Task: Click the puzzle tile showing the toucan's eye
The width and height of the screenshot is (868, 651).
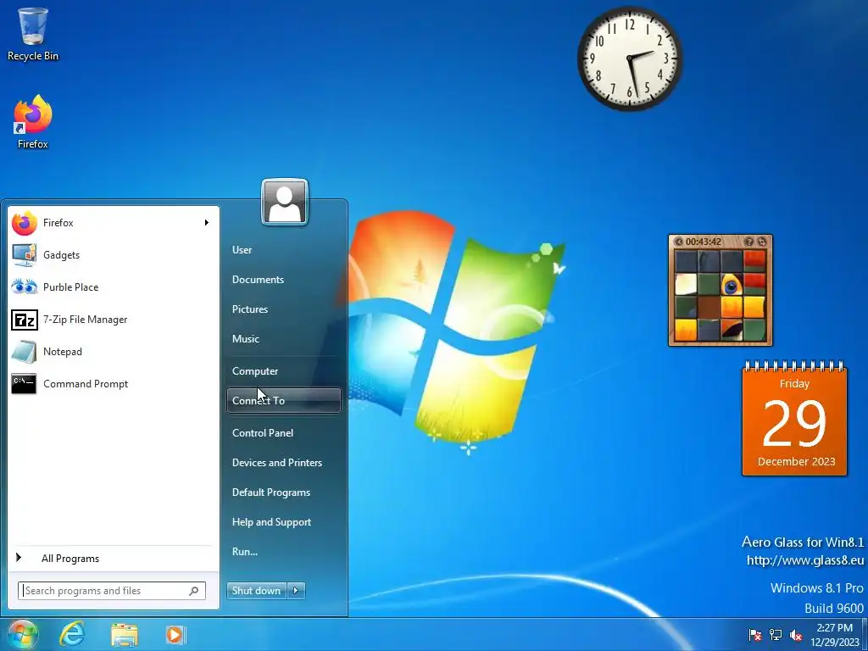Action: tap(732, 285)
